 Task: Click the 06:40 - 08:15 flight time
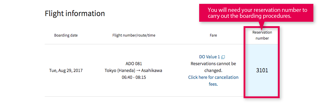tap(134, 78)
